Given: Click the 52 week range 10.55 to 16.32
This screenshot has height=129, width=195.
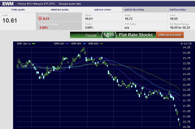Looking at the screenshot, I should pyautogui.click(x=180, y=28).
